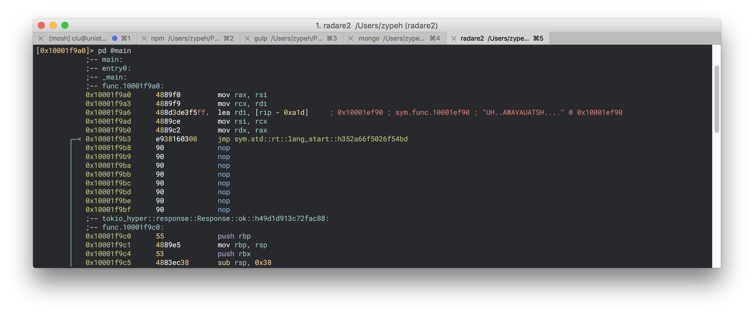
Task: Close the mosh tab with its X icon
Action: tap(41, 39)
